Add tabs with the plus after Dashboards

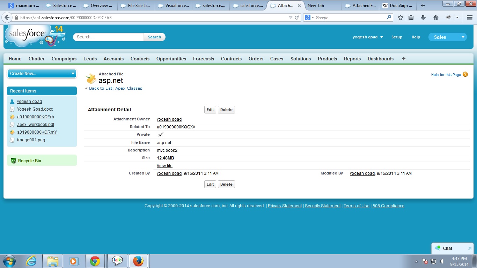point(404,59)
